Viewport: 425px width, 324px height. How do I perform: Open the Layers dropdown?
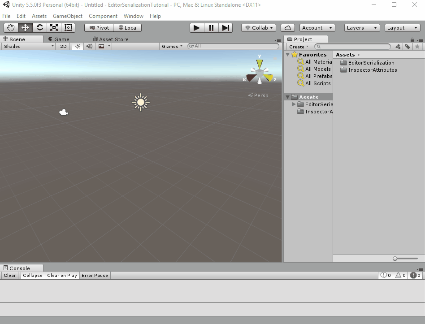361,27
